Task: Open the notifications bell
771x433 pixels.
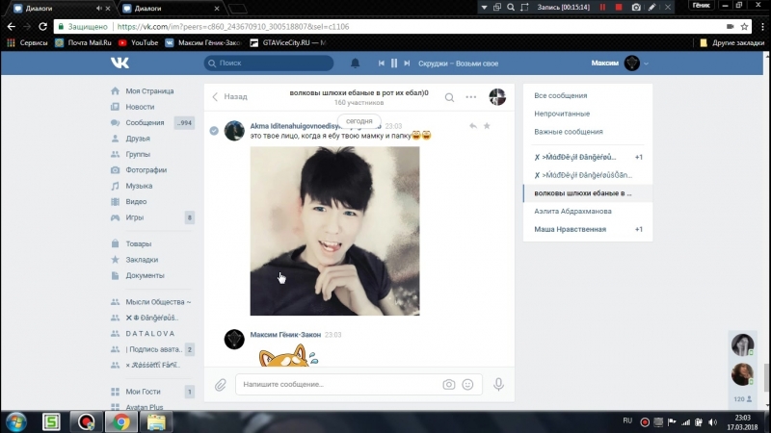Action: [x=355, y=64]
